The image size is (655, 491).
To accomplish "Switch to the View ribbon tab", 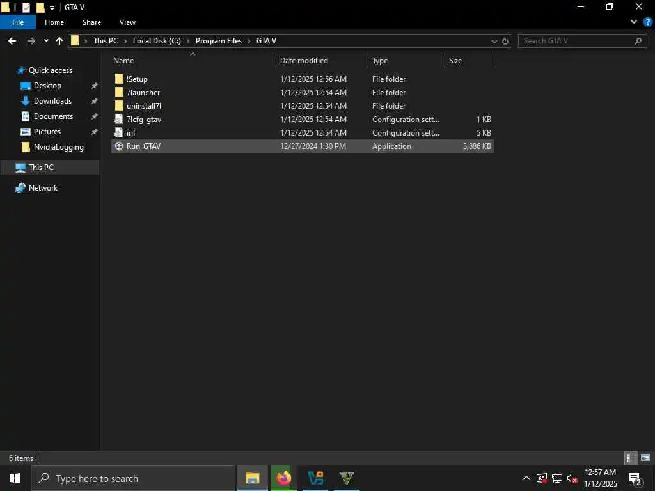I will 127,22.
